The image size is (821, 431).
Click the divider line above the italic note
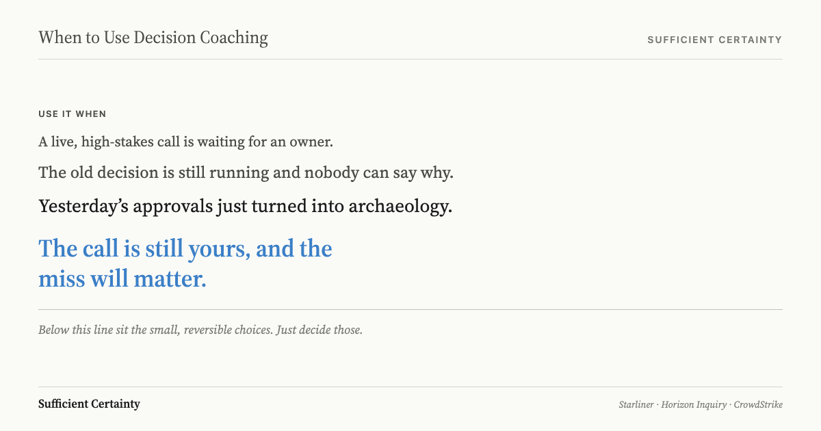tap(410, 309)
